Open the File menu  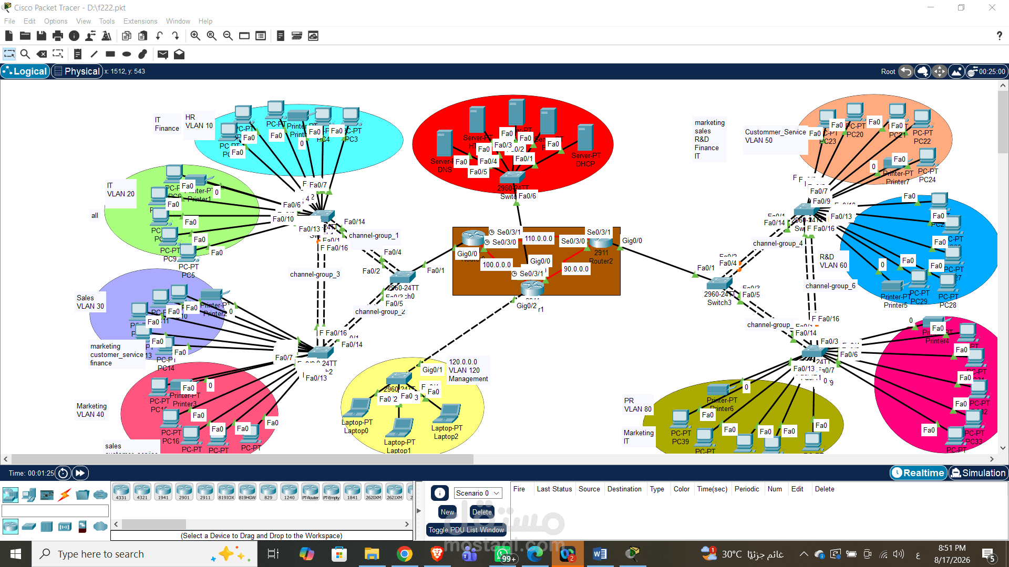pyautogui.click(x=9, y=21)
